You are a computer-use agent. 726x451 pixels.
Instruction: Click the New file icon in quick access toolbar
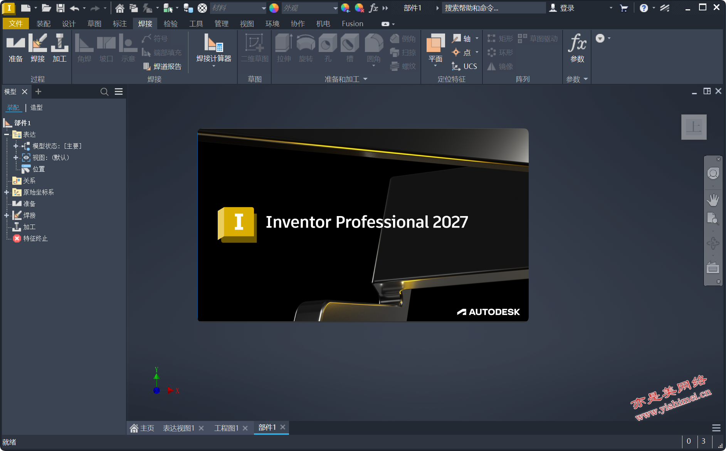pyautogui.click(x=25, y=8)
